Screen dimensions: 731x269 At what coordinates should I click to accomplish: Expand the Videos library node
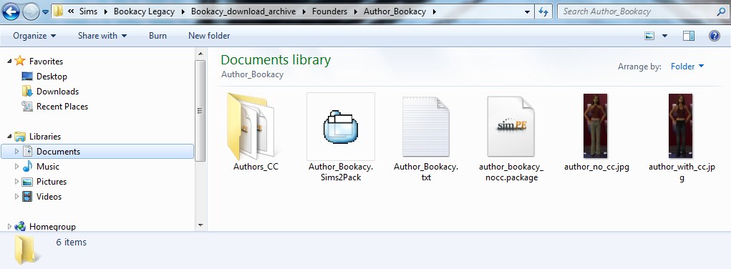(x=16, y=196)
